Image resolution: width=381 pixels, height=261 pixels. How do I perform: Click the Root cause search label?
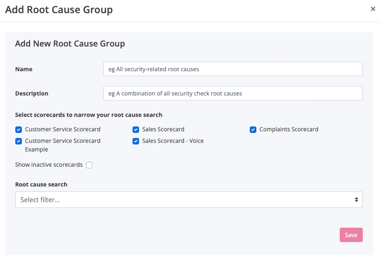coord(41,184)
